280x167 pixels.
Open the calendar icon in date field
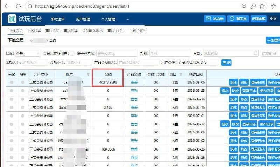coord(255,53)
